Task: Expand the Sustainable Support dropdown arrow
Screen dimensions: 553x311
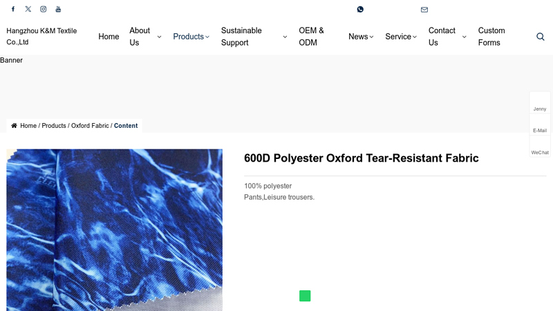Action: tap(285, 37)
